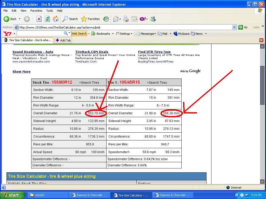Click the Yahoo! logo in Yahoo toolbar
The width and height of the screenshot is (266, 199).
tap(7, 34)
